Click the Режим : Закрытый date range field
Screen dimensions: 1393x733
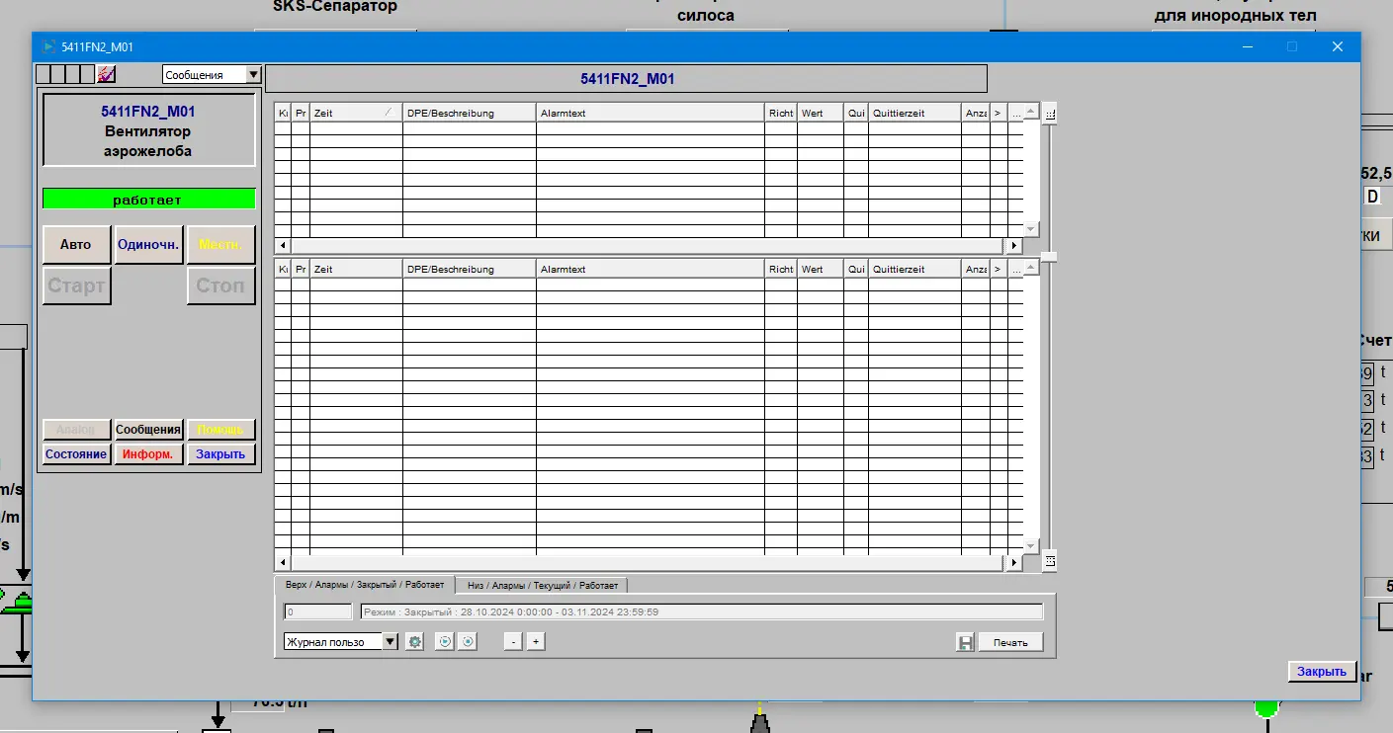tap(701, 612)
